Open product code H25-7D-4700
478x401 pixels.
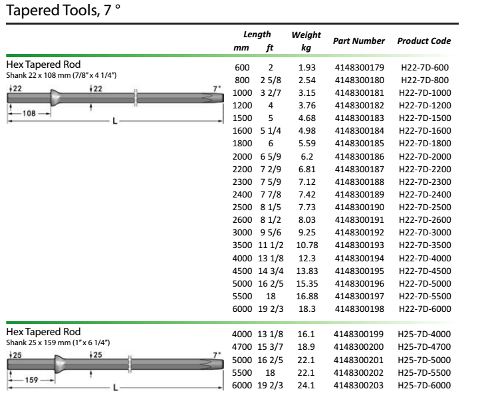pos(424,347)
